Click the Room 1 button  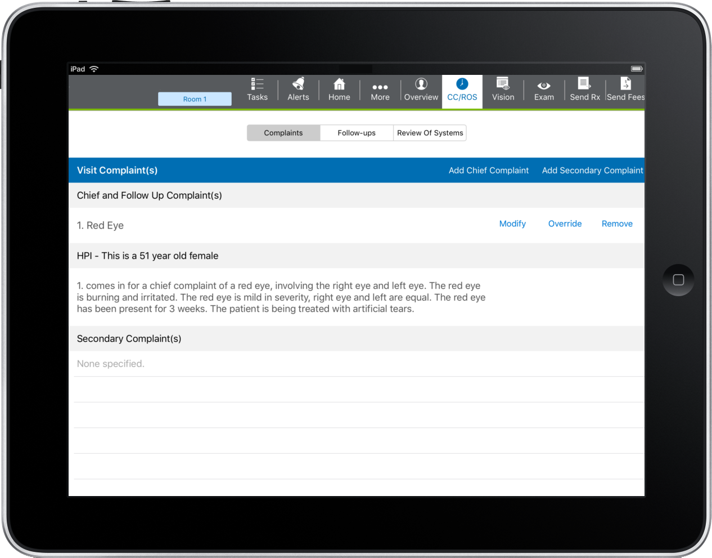[195, 99]
